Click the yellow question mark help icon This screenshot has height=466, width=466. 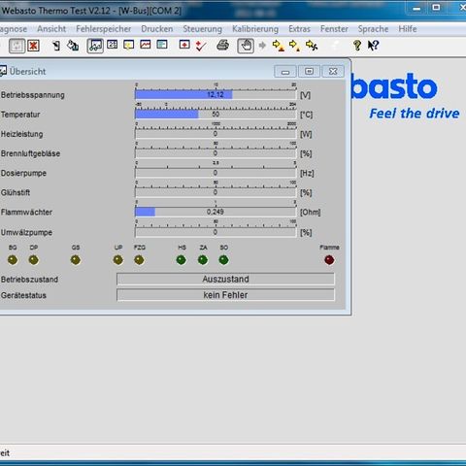pos(357,46)
